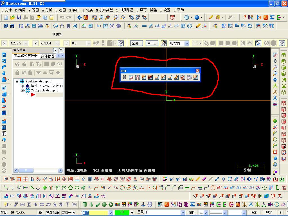Click the help question mark icon beside Z field
Screen dimensions: 288x216
coord(121,43)
